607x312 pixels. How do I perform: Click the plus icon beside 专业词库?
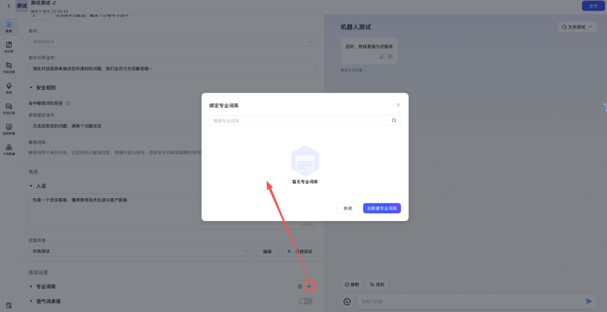point(309,286)
